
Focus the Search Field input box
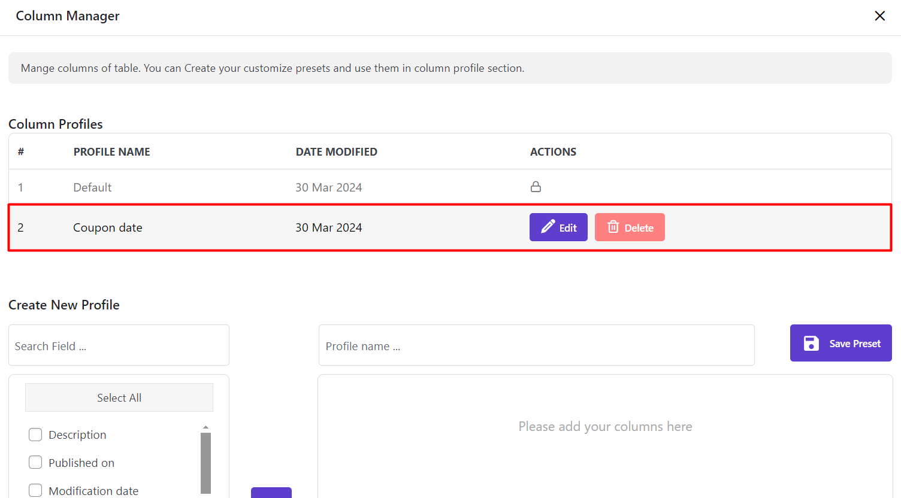(119, 345)
